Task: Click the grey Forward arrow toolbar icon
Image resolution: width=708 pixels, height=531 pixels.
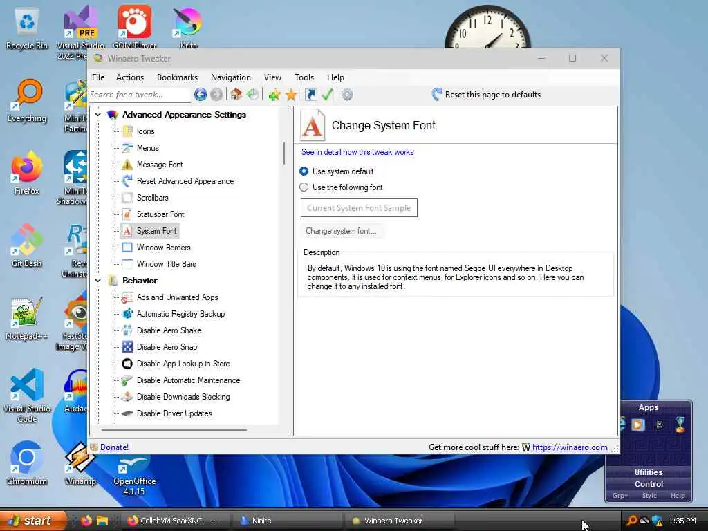Action: point(216,94)
